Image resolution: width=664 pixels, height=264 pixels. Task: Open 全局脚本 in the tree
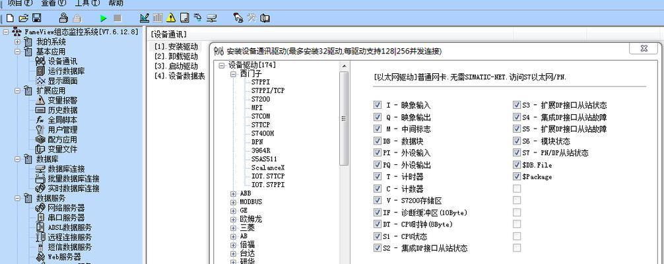[x=62, y=120]
